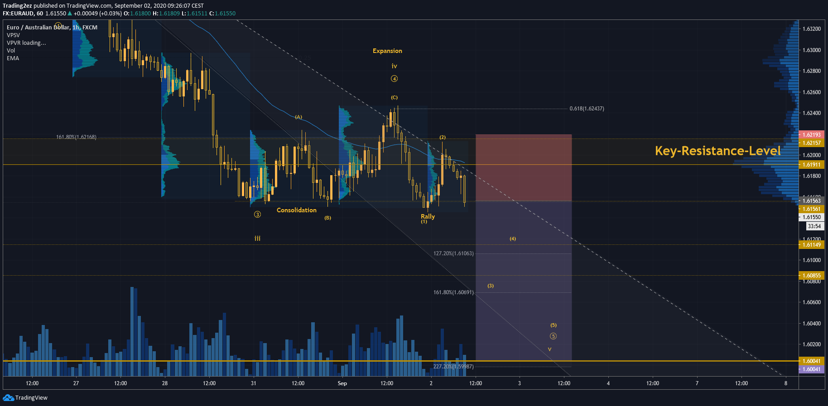The image size is (828, 406).
Task: Click the orange 1.60041 price tag
Action: click(811, 361)
